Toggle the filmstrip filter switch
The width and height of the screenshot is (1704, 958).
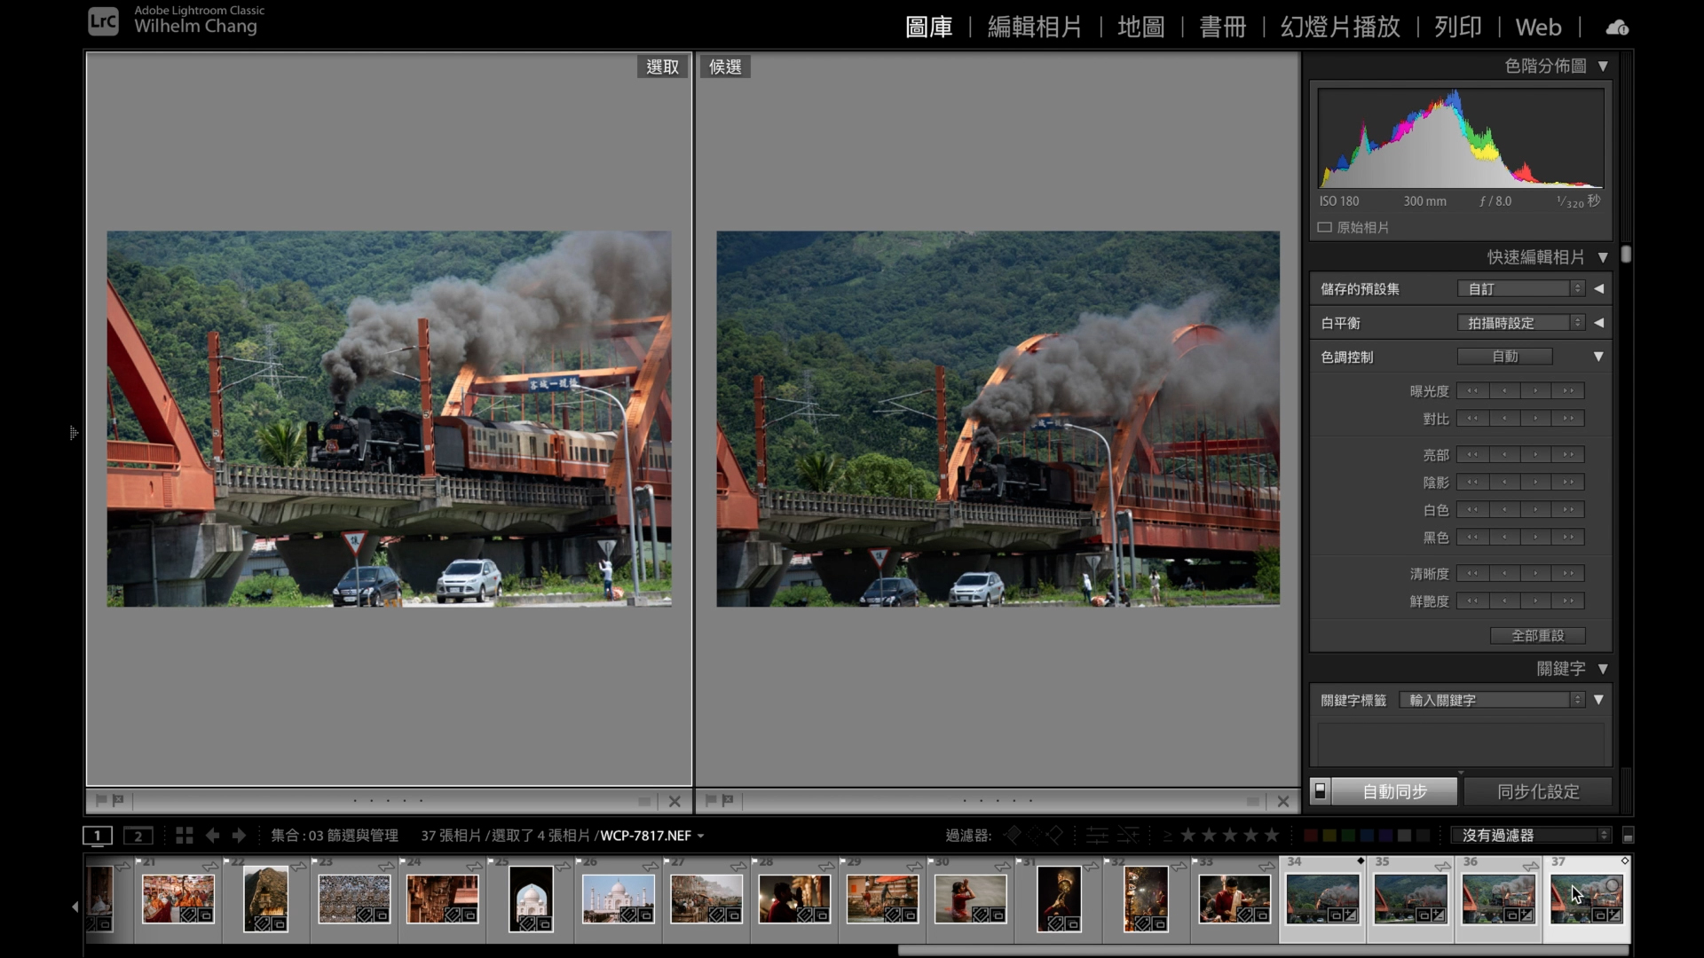point(1628,836)
